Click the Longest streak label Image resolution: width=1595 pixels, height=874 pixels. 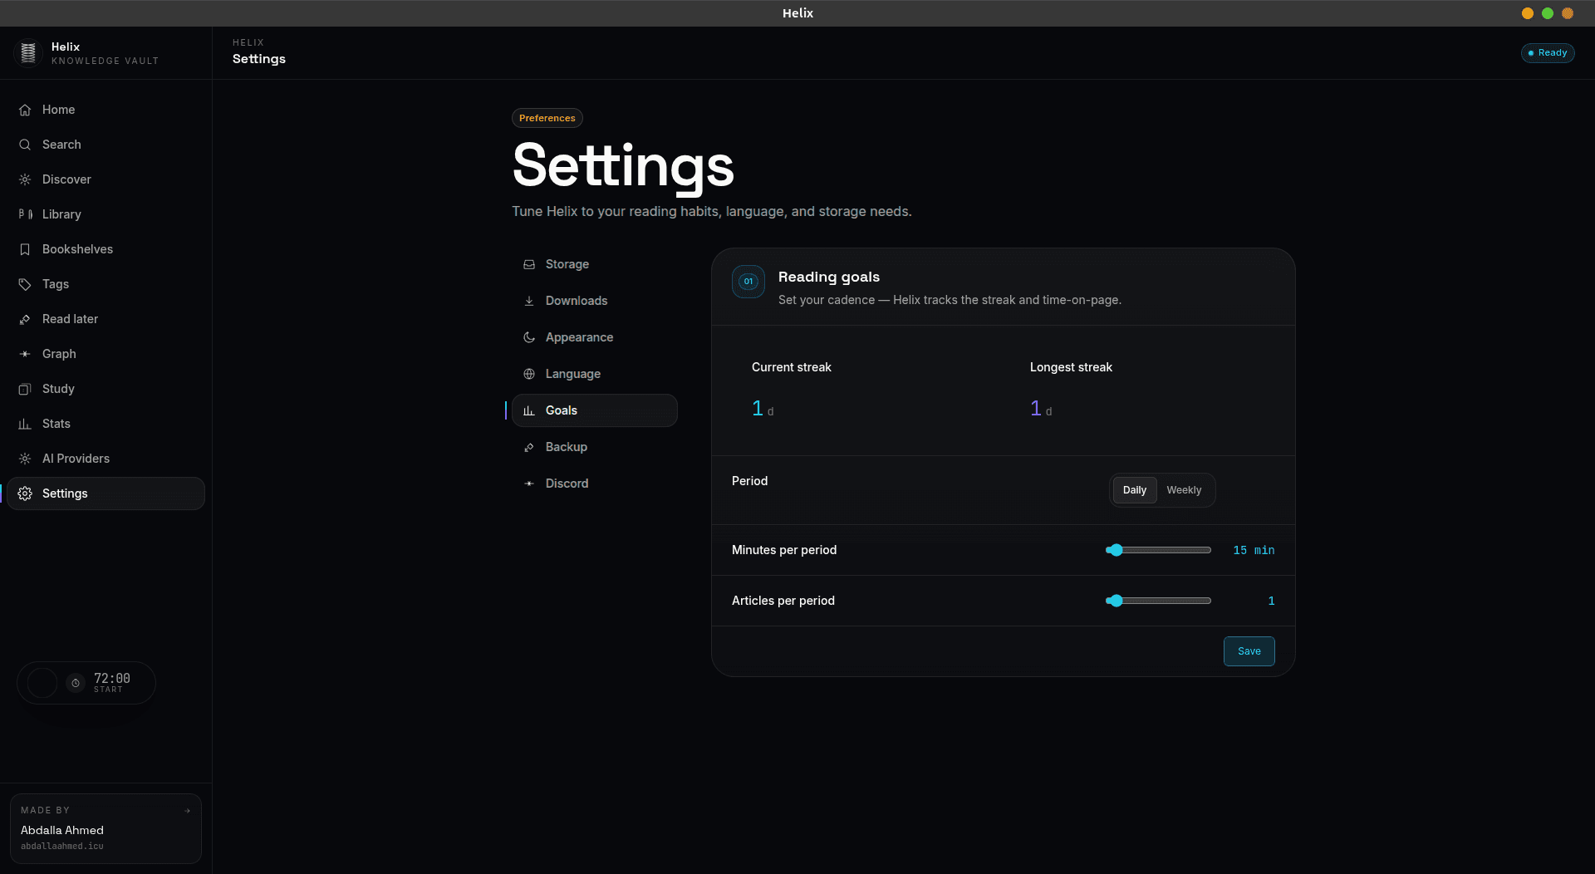click(x=1071, y=367)
